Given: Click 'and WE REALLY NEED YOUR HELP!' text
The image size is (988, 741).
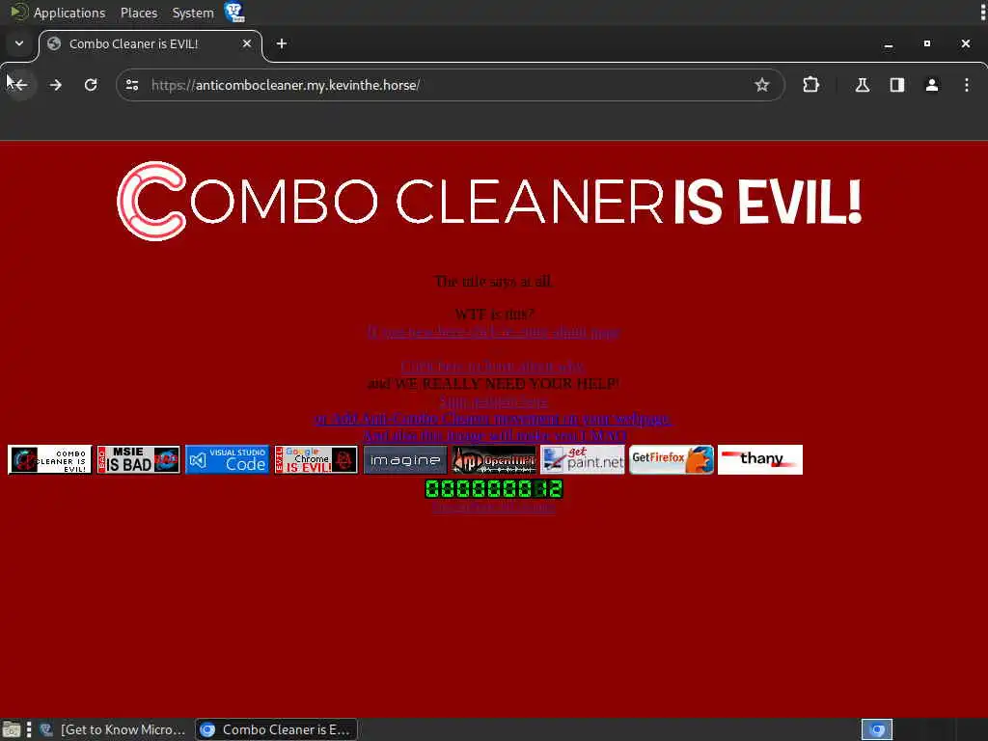Looking at the screenshot, I should pyautogui.click(x=493, y=384).
